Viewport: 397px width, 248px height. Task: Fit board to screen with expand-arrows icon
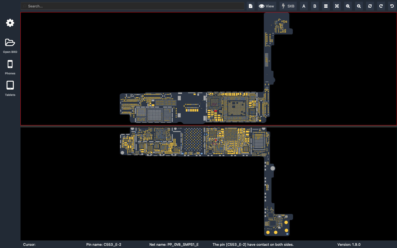pos(337,6)
